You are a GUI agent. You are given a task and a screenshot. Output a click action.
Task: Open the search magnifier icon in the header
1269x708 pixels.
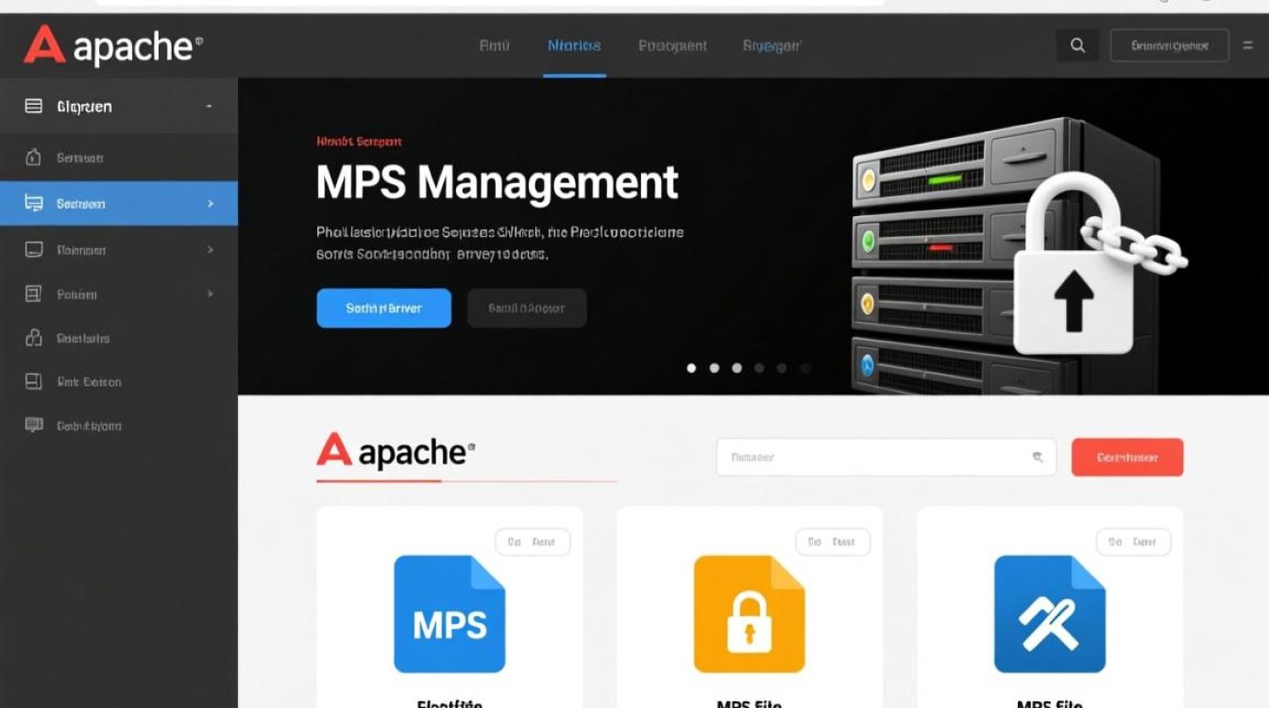pyautogui.click(x=1076, y=44)
